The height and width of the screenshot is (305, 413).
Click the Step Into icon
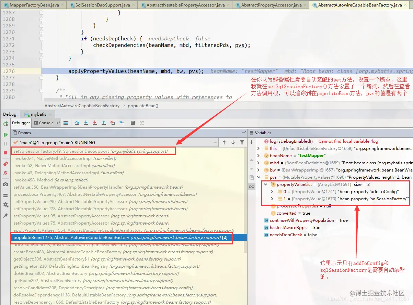point(86,123)
